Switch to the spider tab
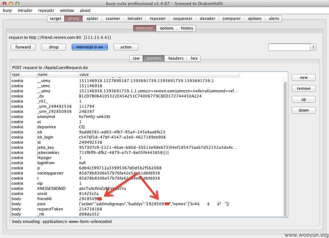Image resolution: width=329 pixels, height=238 pixels. (92, 19)
